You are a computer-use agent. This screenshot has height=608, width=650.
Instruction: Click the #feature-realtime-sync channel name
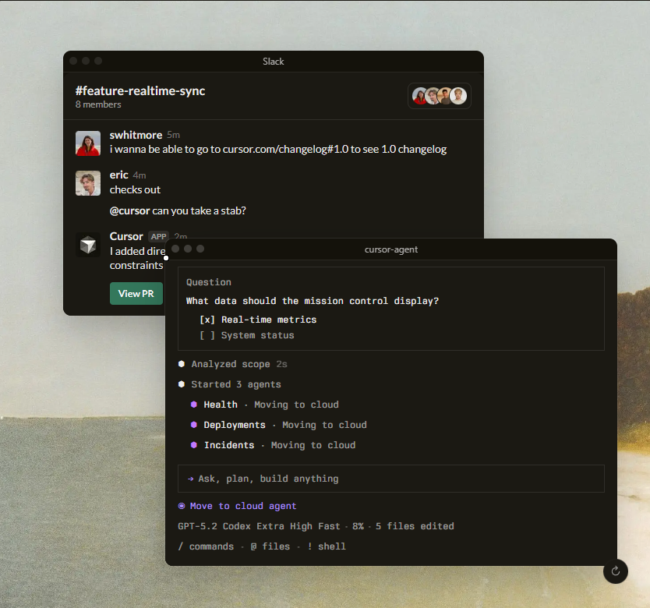click(x=140, y=91)
